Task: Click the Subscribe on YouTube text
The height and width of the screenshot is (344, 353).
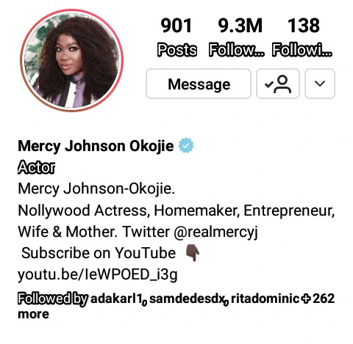Action: point(99,253)
